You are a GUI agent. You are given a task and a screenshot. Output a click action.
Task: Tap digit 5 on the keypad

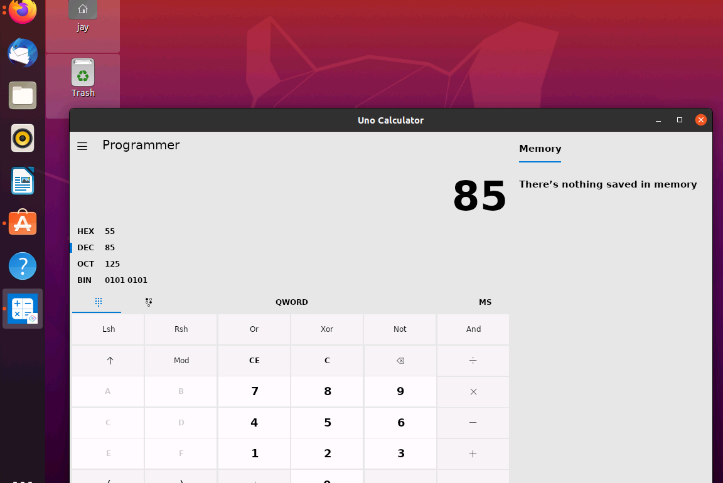327,423
